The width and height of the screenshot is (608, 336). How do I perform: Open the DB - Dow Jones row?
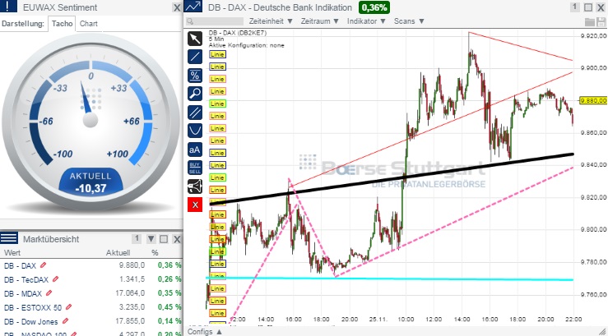91,321
